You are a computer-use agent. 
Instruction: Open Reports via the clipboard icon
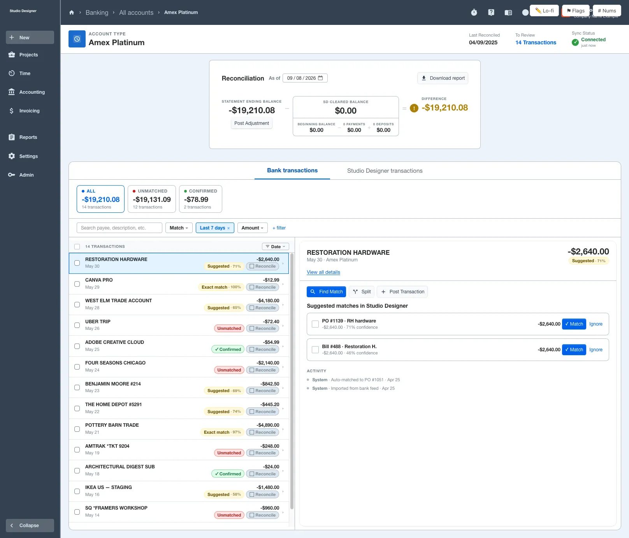tap(12, 137)
